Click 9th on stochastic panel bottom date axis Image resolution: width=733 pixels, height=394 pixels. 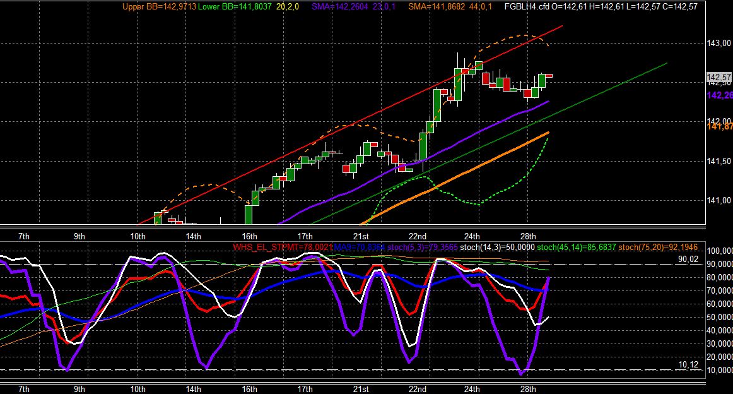pyautogui.click(x=79, y=389)
